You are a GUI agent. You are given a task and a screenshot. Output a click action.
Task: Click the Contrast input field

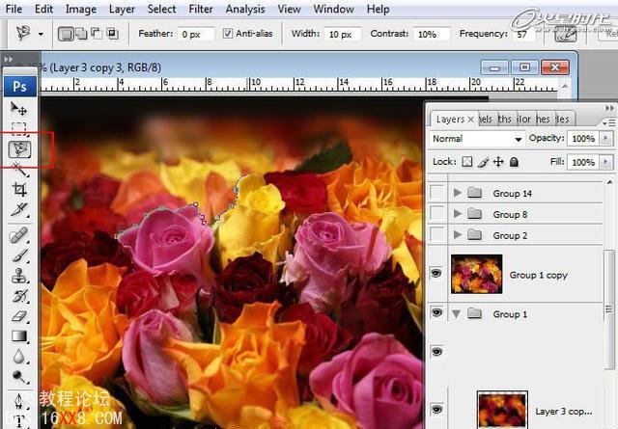tap(432, 35)
